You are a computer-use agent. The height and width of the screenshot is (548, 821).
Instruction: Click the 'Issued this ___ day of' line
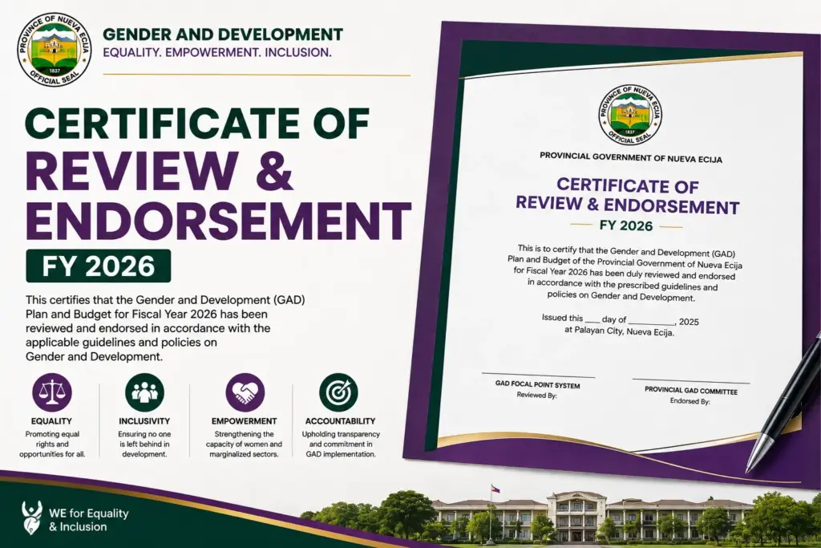click(x=621, y=319)
